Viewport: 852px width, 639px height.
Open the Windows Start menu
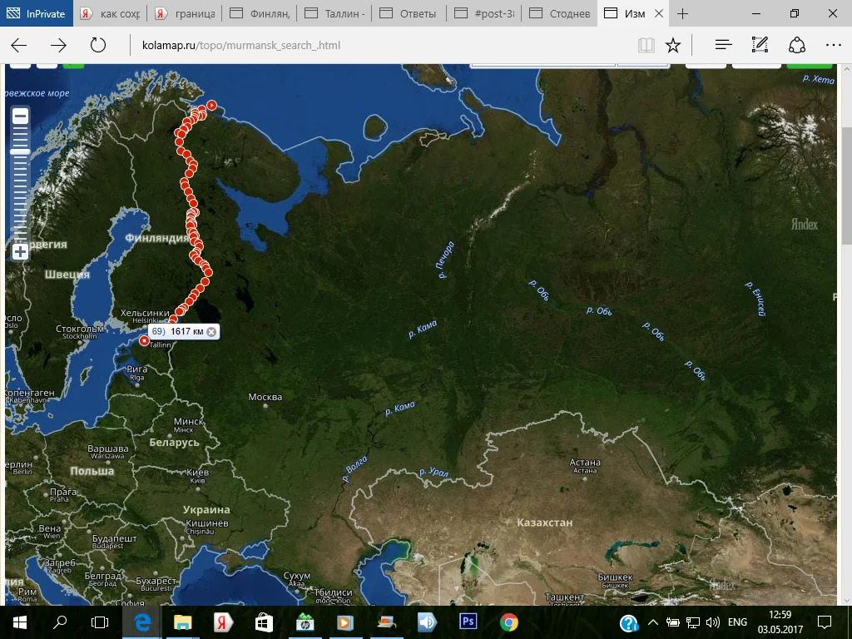tap(20, 622)
